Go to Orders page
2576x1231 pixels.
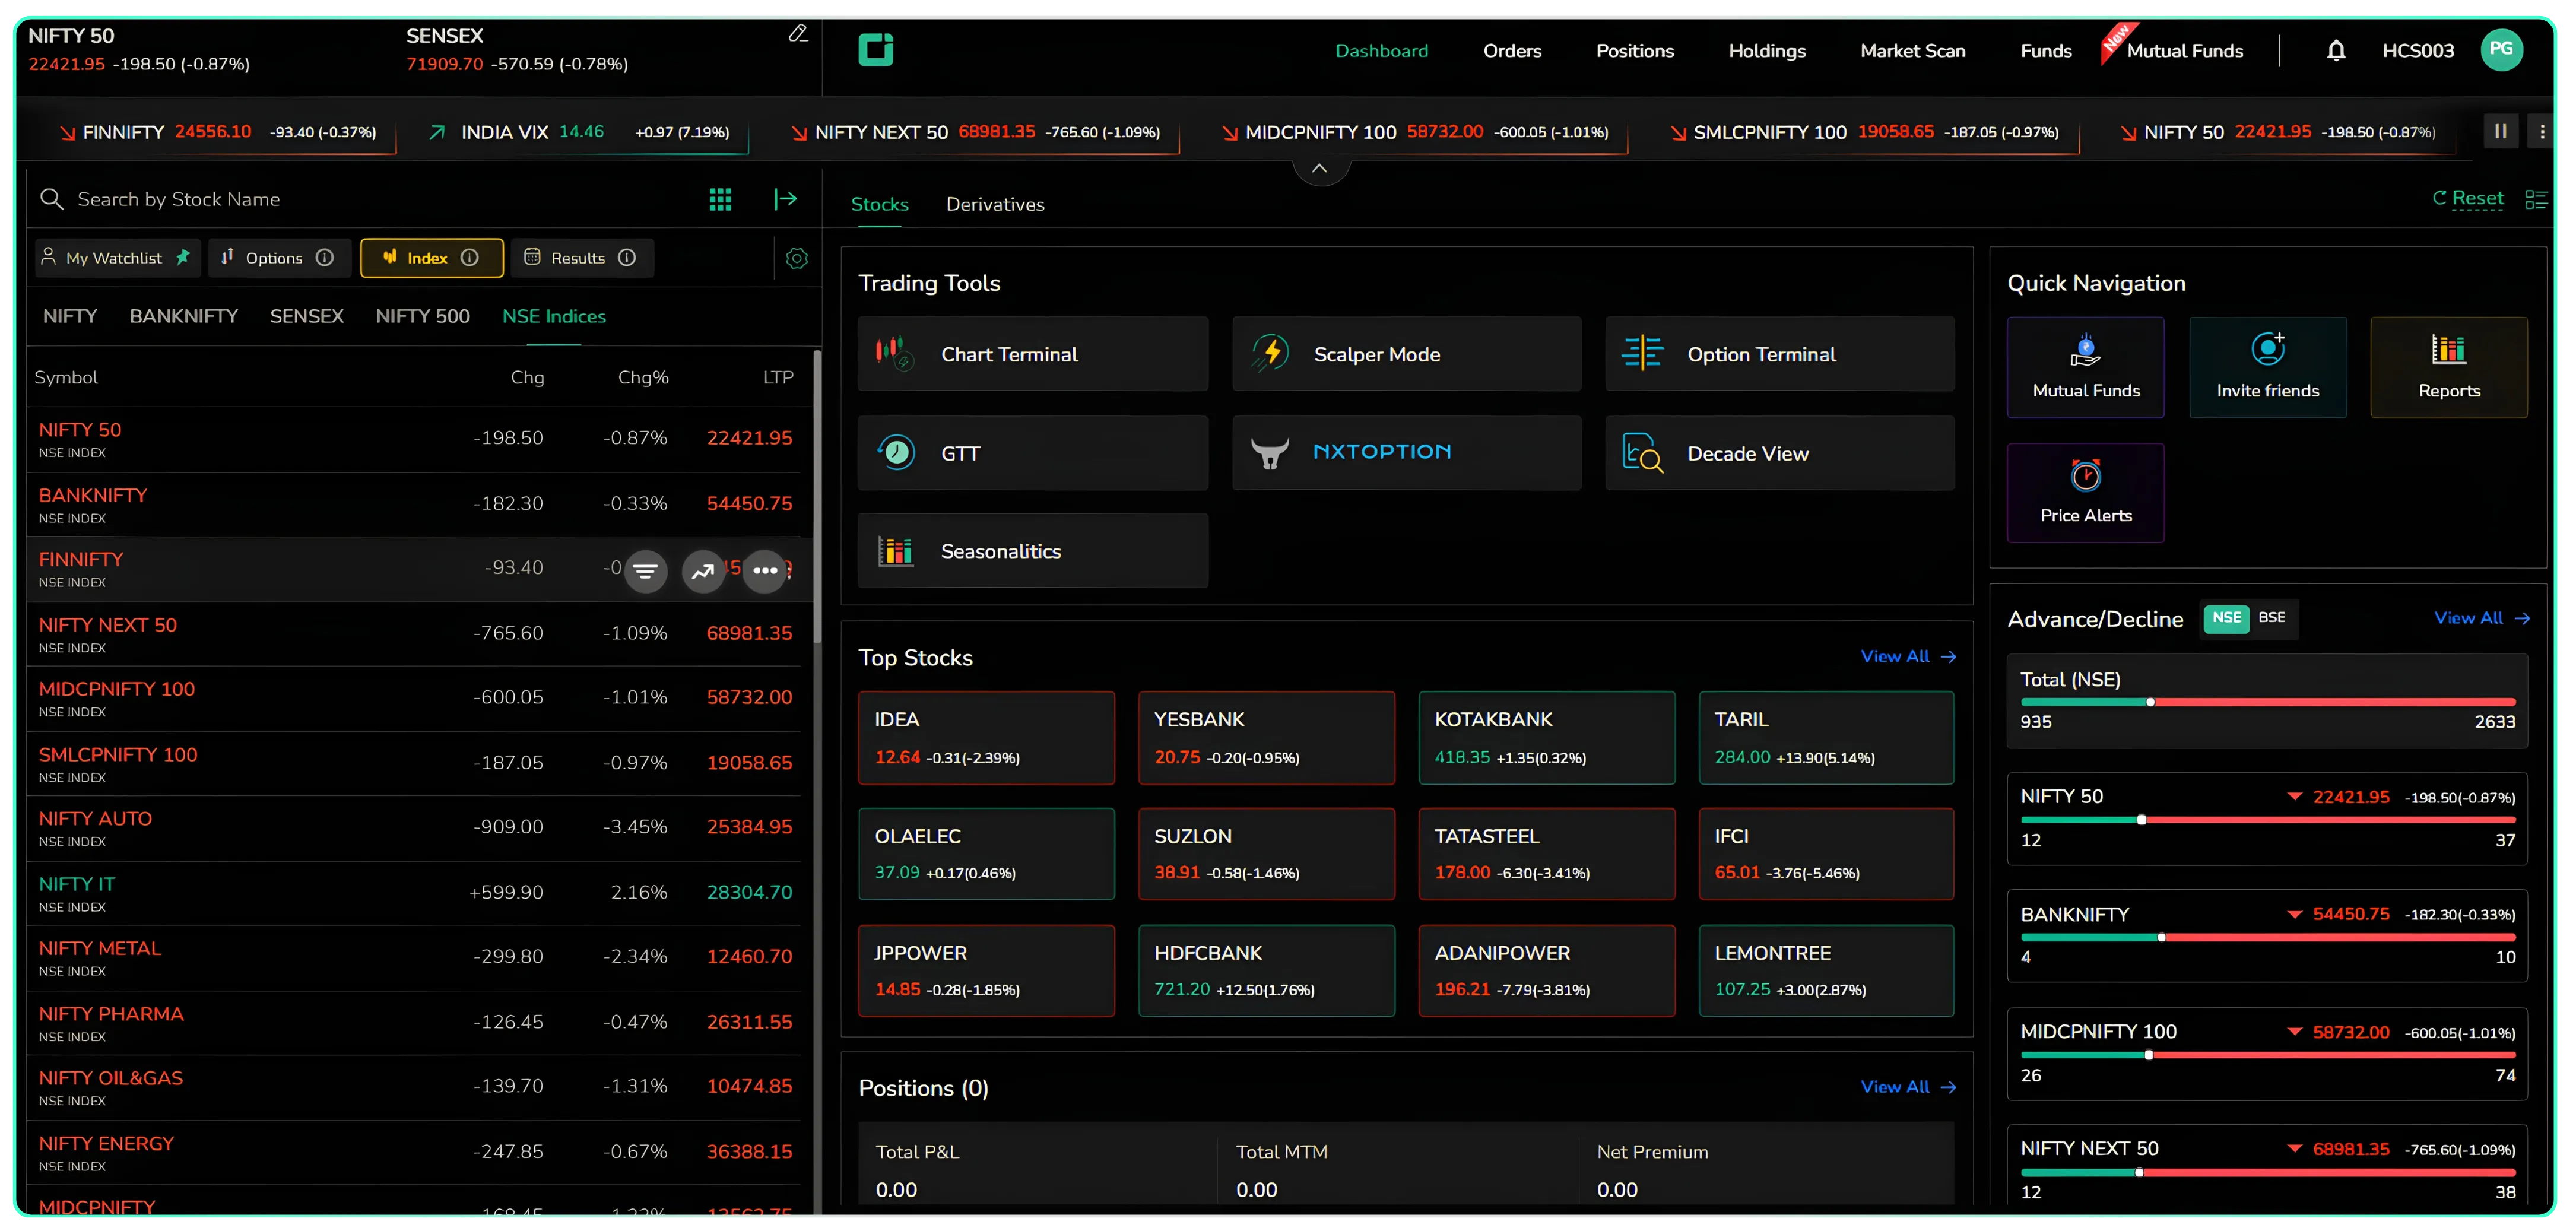(x=1511, y=51)
